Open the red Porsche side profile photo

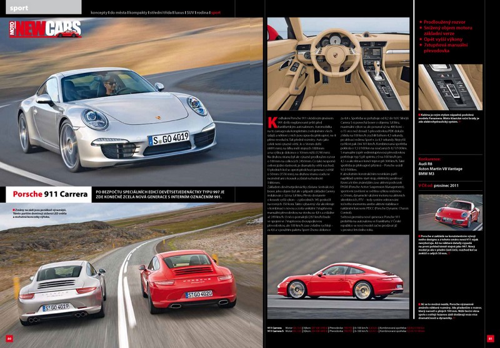pos(338,277)
